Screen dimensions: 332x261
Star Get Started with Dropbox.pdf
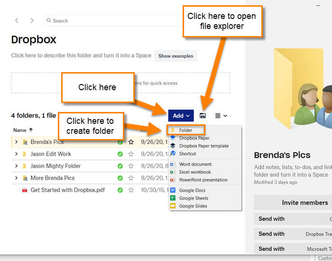tap(131, 190)
